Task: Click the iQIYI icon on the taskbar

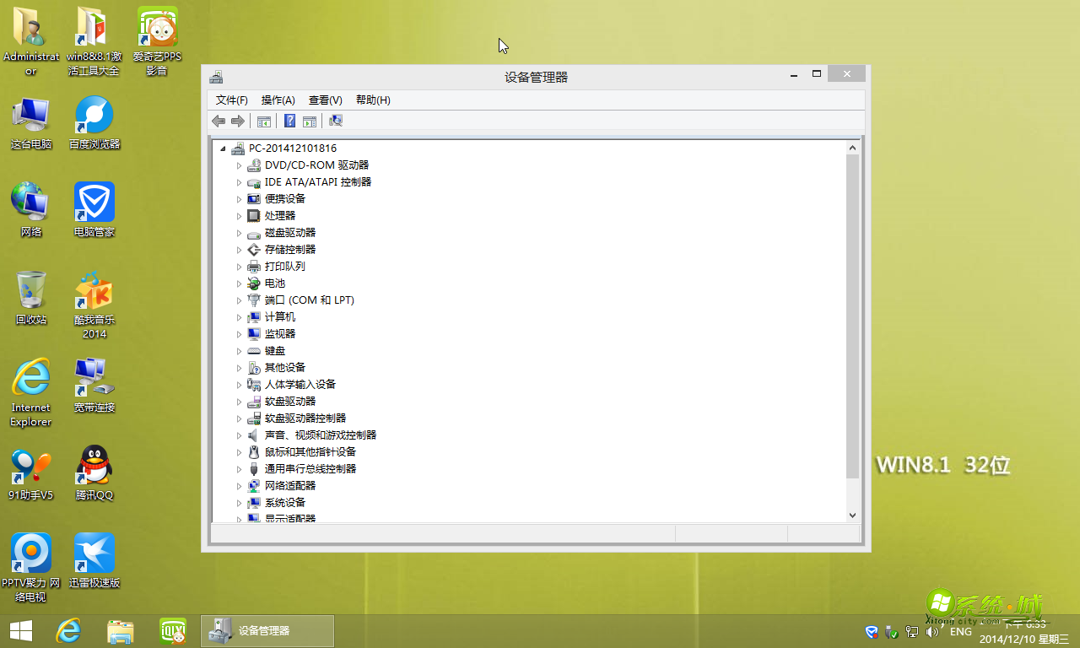Action: [173, 630]
